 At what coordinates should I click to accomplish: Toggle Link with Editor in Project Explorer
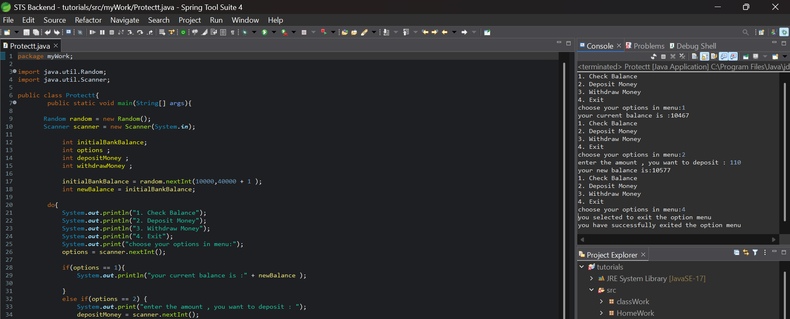click(746, 253)
